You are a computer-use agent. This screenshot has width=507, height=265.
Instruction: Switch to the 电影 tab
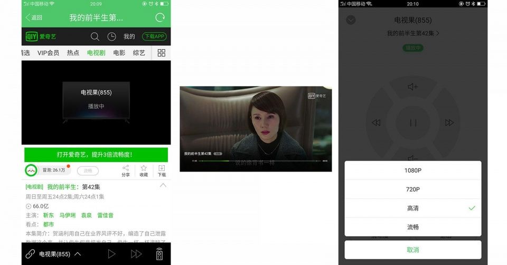[119, 53]
